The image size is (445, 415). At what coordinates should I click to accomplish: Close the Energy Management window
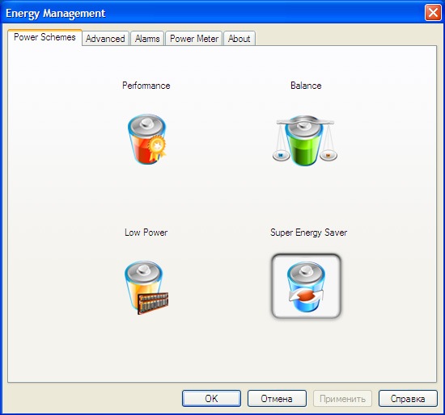[x=433, y=13]
